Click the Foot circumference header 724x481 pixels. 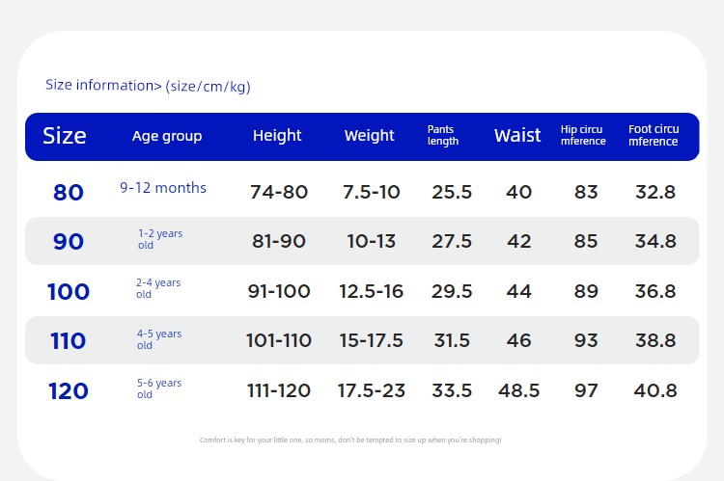(x=654, y=135)
